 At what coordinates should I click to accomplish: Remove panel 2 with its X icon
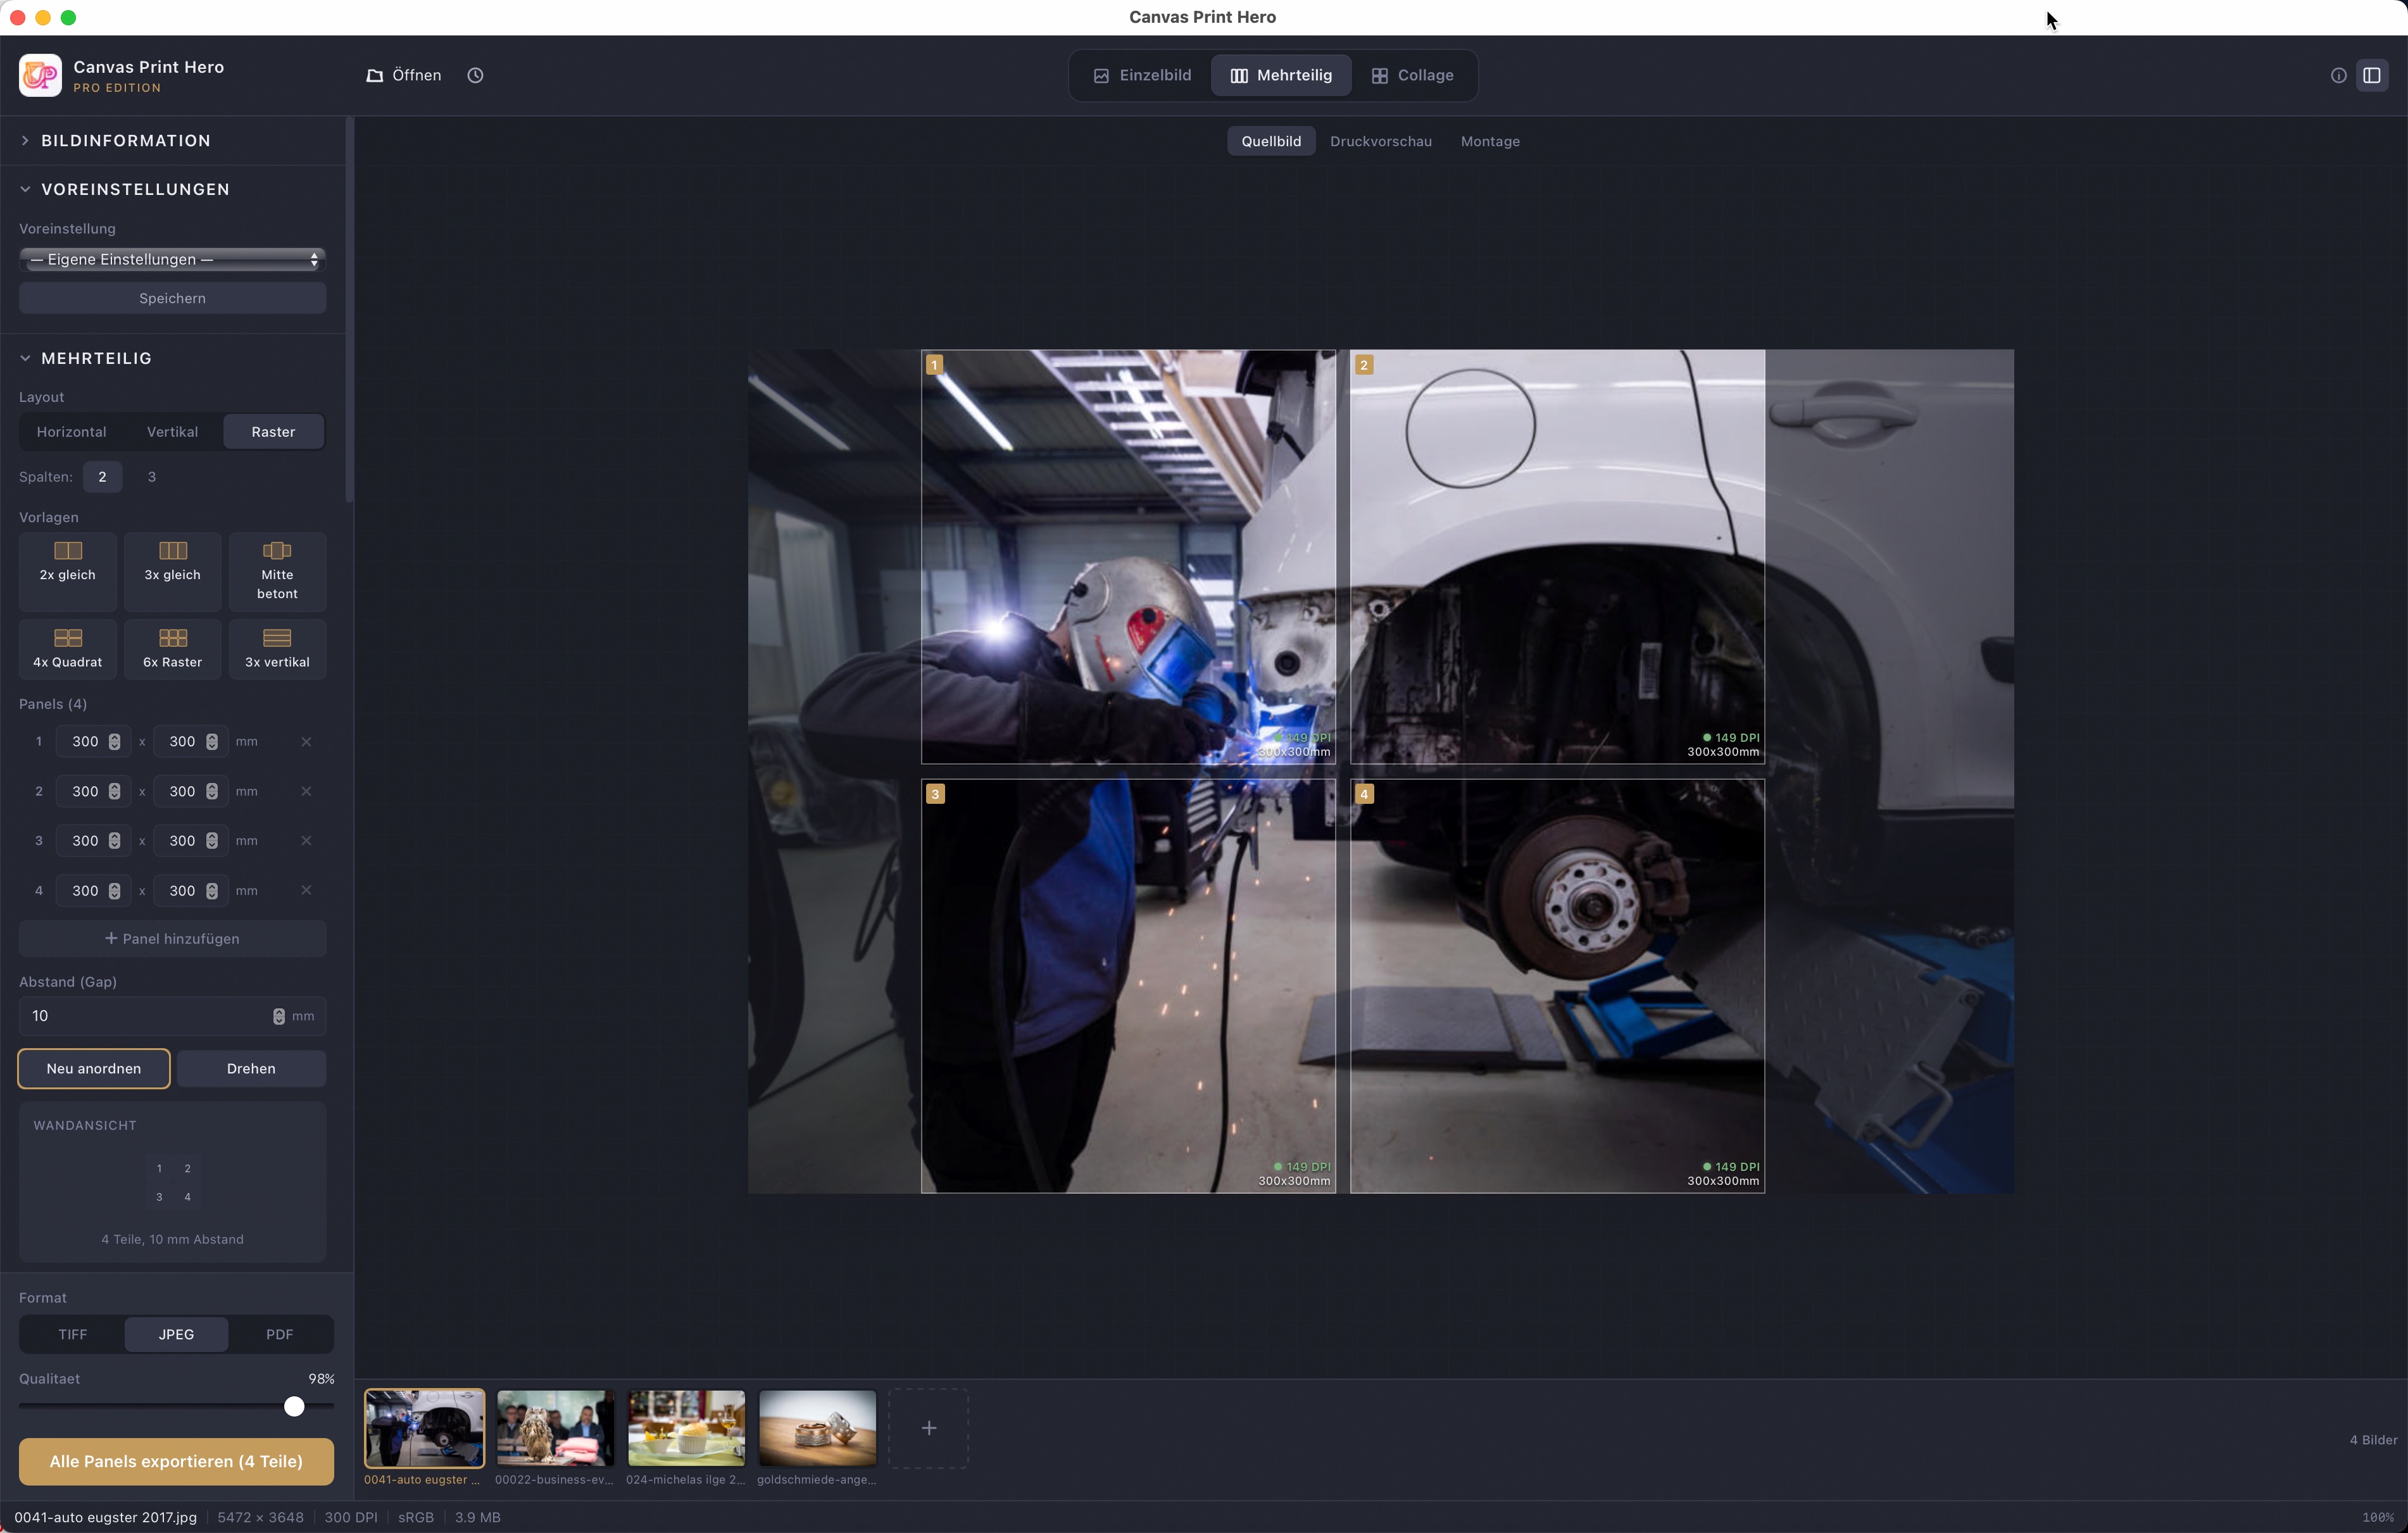(x=306, y=791)
